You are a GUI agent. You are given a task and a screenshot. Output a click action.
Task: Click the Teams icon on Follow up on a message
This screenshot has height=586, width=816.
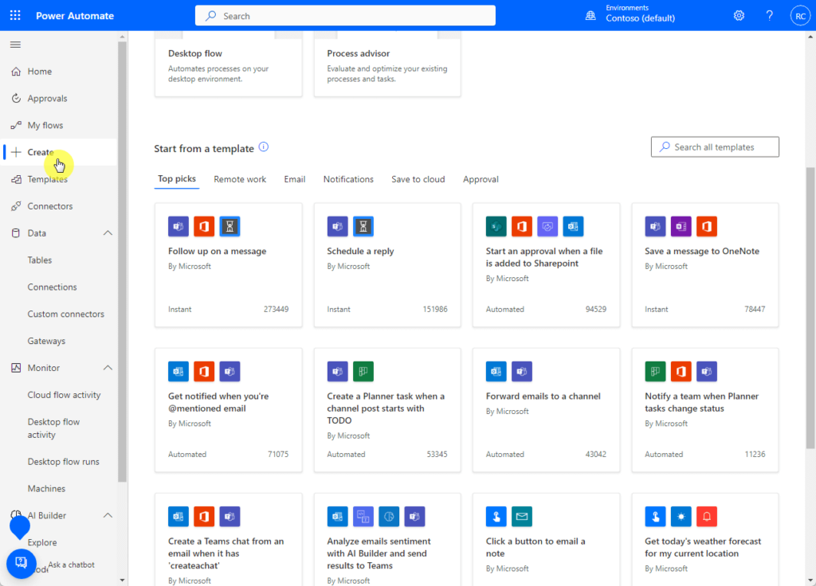pyautogui.click(x=178, y=226)
